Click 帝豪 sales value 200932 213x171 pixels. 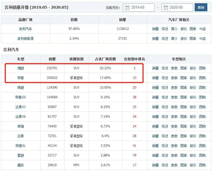tap(52, 78)
